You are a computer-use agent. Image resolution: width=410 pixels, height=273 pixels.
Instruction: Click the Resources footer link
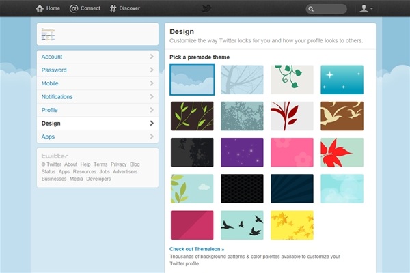pos(85,171)
